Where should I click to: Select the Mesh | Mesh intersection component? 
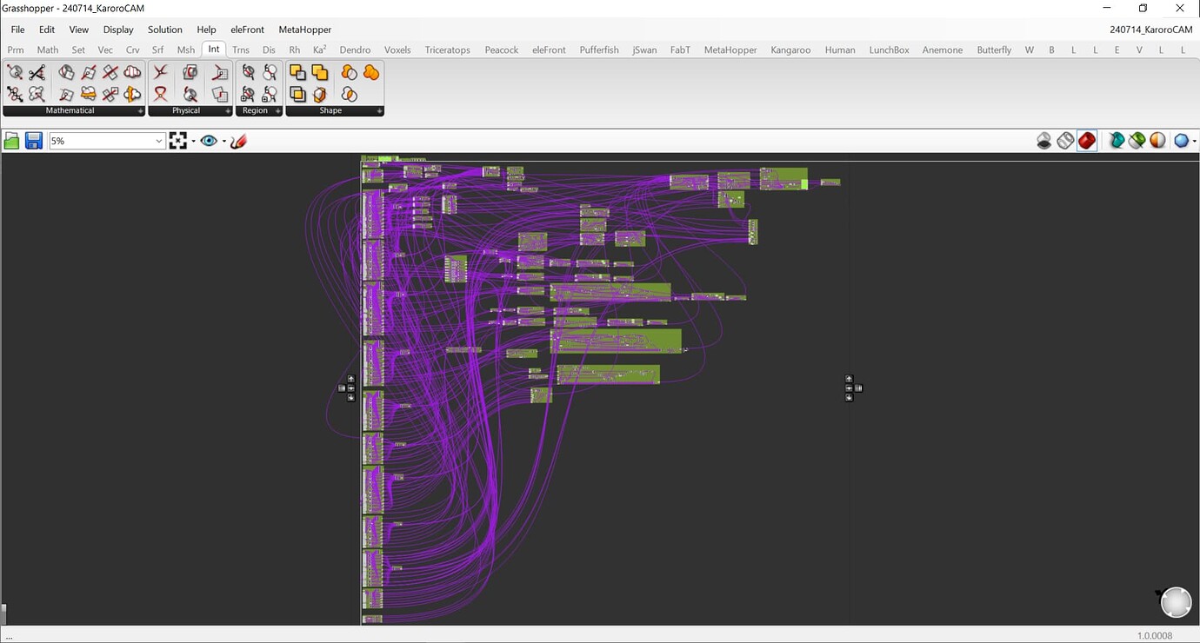coord(219,94)
